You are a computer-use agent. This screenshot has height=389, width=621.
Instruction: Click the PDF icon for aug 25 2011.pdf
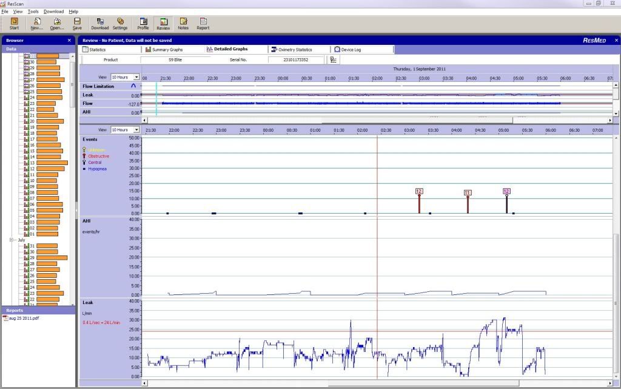(x=5, y=318)
